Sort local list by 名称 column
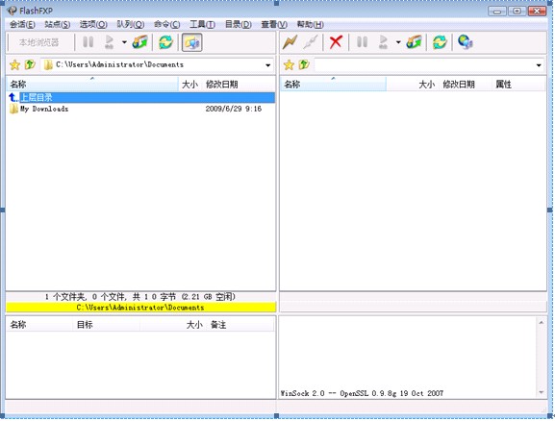The image size is (555, 421). pyautogui.click(x=92, y=85)
